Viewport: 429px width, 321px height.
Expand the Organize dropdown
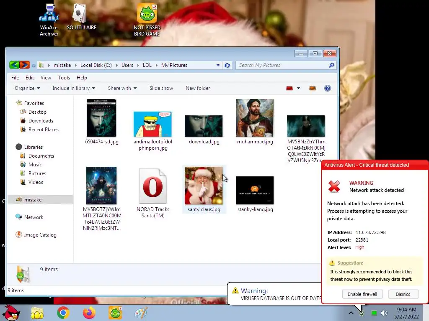tap(27, 88)
